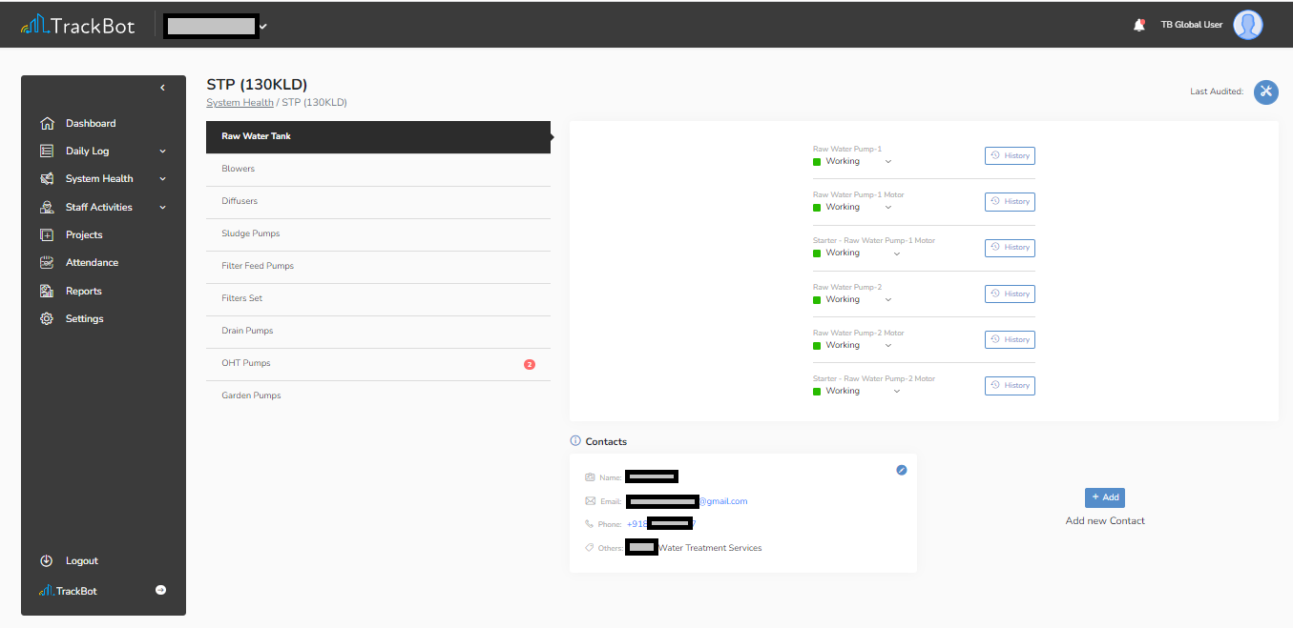
Task: Open the Dashboard from the sidebar
Action: click(x=91, y=123)
